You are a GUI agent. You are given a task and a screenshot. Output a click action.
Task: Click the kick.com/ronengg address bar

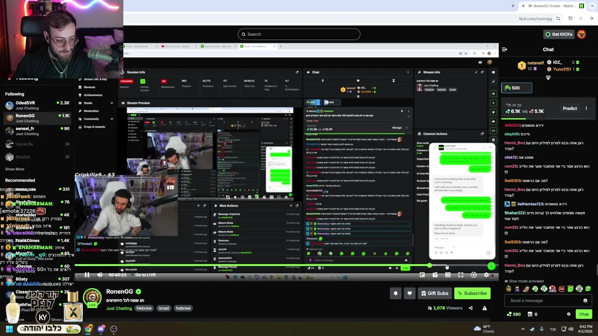[x=535, y=19]
